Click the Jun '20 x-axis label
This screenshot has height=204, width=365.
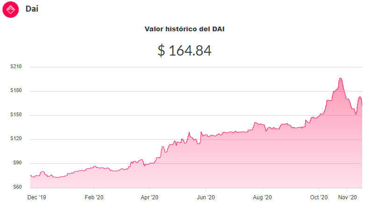pos(206,197)
